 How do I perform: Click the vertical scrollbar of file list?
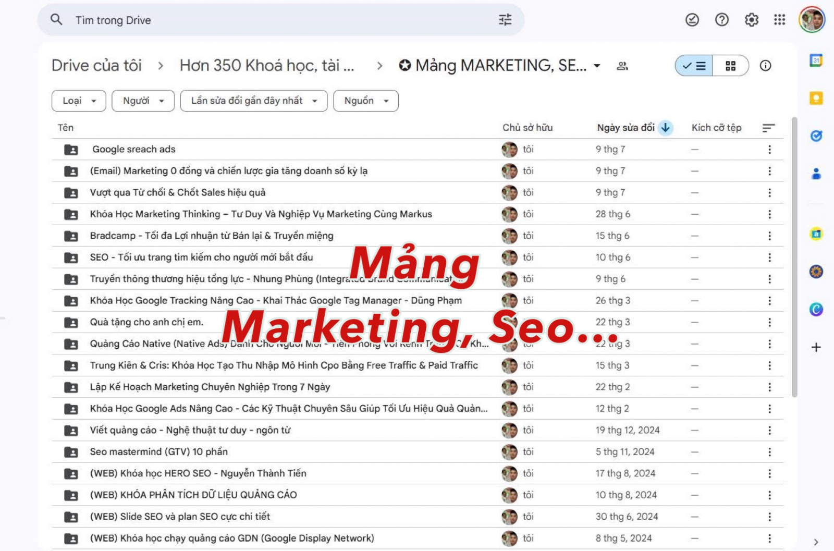pyautogui.click(x=794, y=257)
